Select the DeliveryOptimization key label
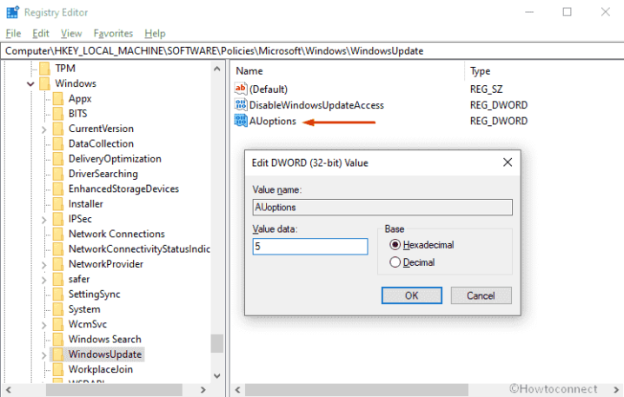624x397 pixels. tap(115, 159)
